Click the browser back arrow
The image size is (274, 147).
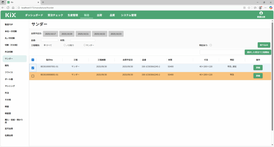point(3,8)
